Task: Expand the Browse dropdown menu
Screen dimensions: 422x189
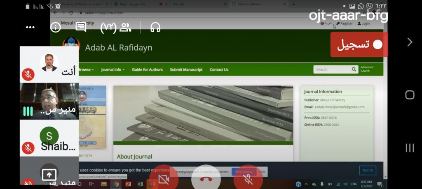Action: [x=86, y=70]
